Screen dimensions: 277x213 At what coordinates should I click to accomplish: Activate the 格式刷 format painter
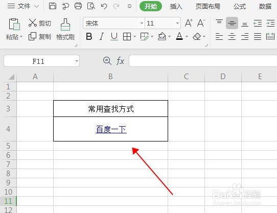coord(65,29)
